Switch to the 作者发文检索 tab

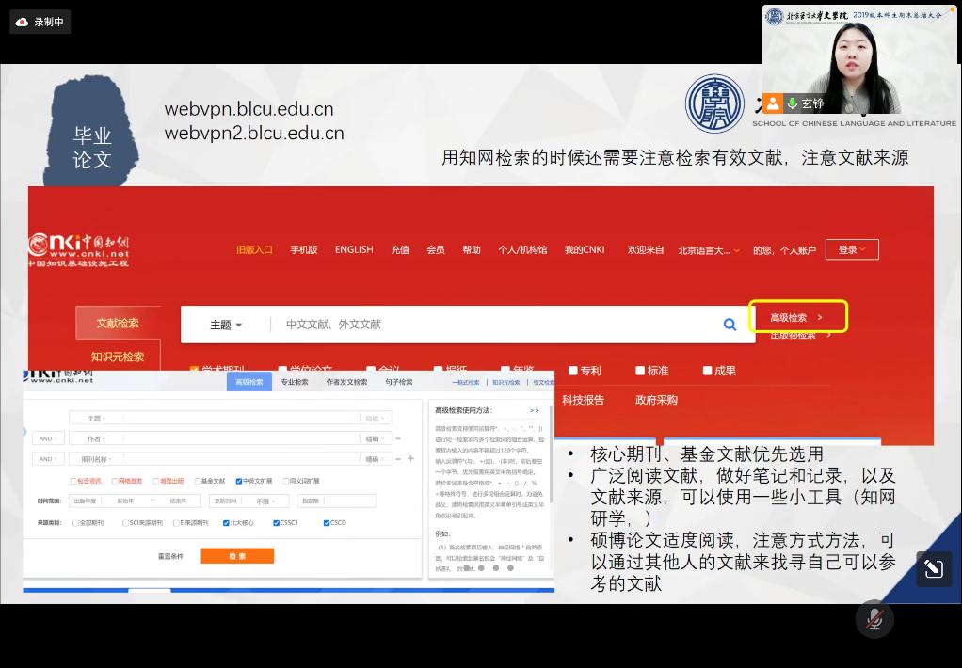(x=346, y=382)
